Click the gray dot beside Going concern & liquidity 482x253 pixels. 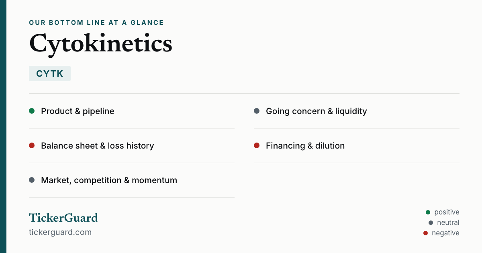pyautogui.click(x=257, y=111)
